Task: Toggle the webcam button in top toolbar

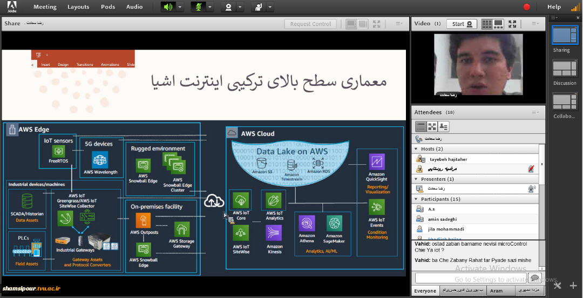Action: coord(228,6)
